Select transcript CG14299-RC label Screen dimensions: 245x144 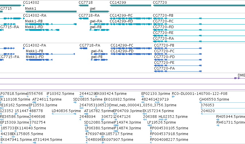[121, 16]
